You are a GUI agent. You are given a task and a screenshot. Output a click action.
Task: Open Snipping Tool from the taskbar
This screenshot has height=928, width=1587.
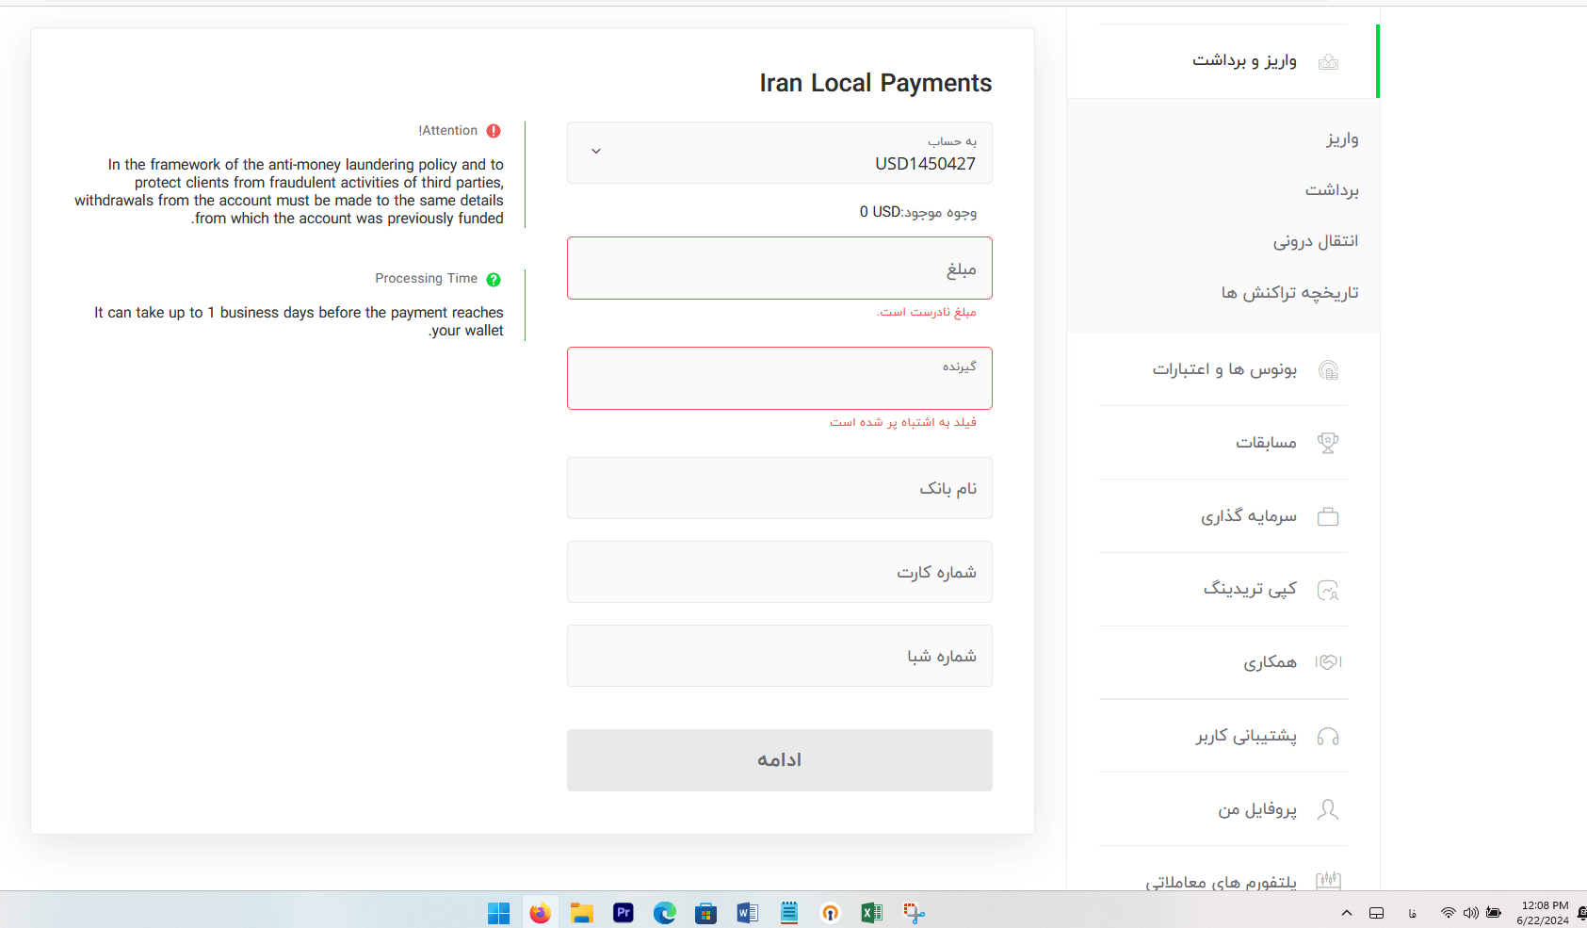(913, 913)
